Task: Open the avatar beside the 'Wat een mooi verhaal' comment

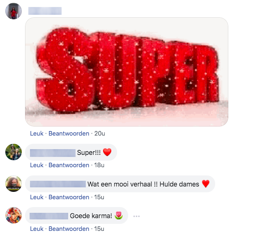Action: pos(14,184)
